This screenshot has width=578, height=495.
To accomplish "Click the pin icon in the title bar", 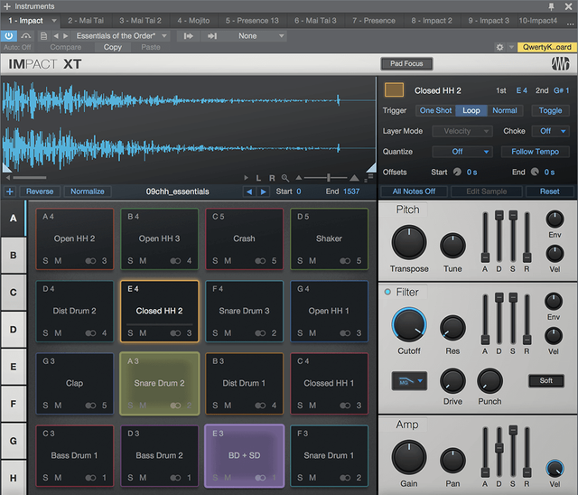I will tap(551, 6).
